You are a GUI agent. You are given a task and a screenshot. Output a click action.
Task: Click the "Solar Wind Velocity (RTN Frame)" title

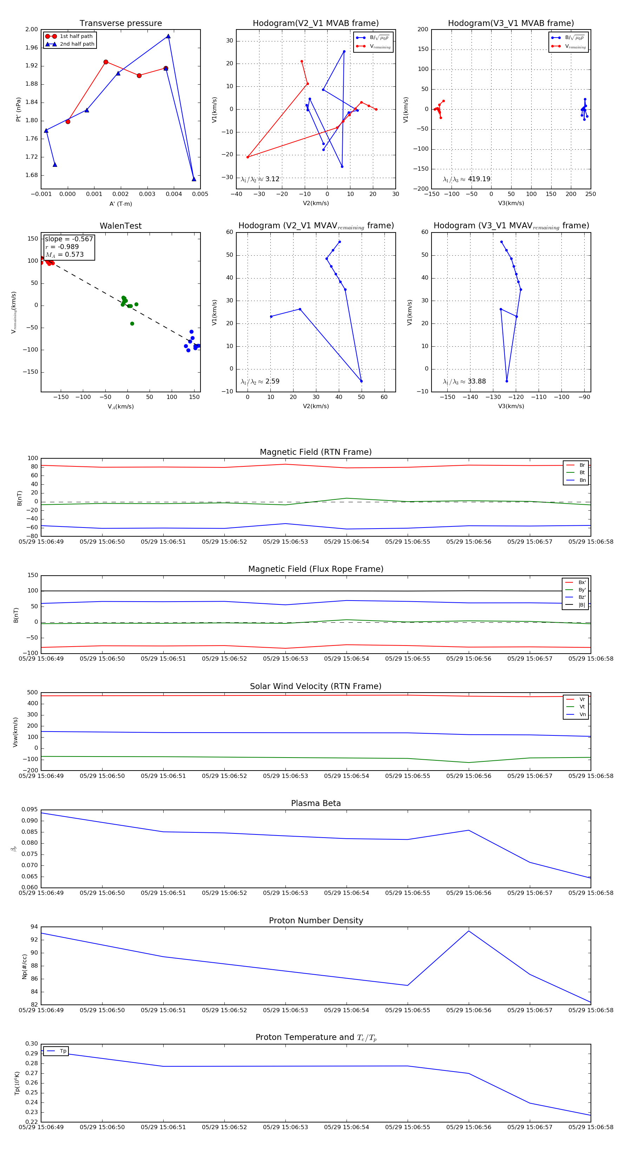coord(316,686)
